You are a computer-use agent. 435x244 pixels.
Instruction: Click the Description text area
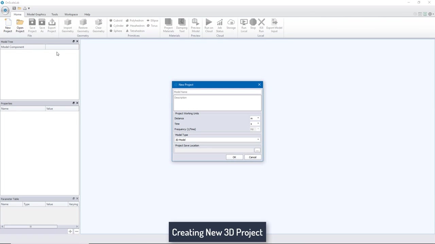point(217,103)
